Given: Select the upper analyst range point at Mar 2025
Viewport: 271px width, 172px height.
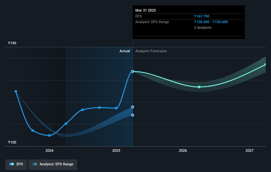Looking at the screenshot, I should 133,107.
